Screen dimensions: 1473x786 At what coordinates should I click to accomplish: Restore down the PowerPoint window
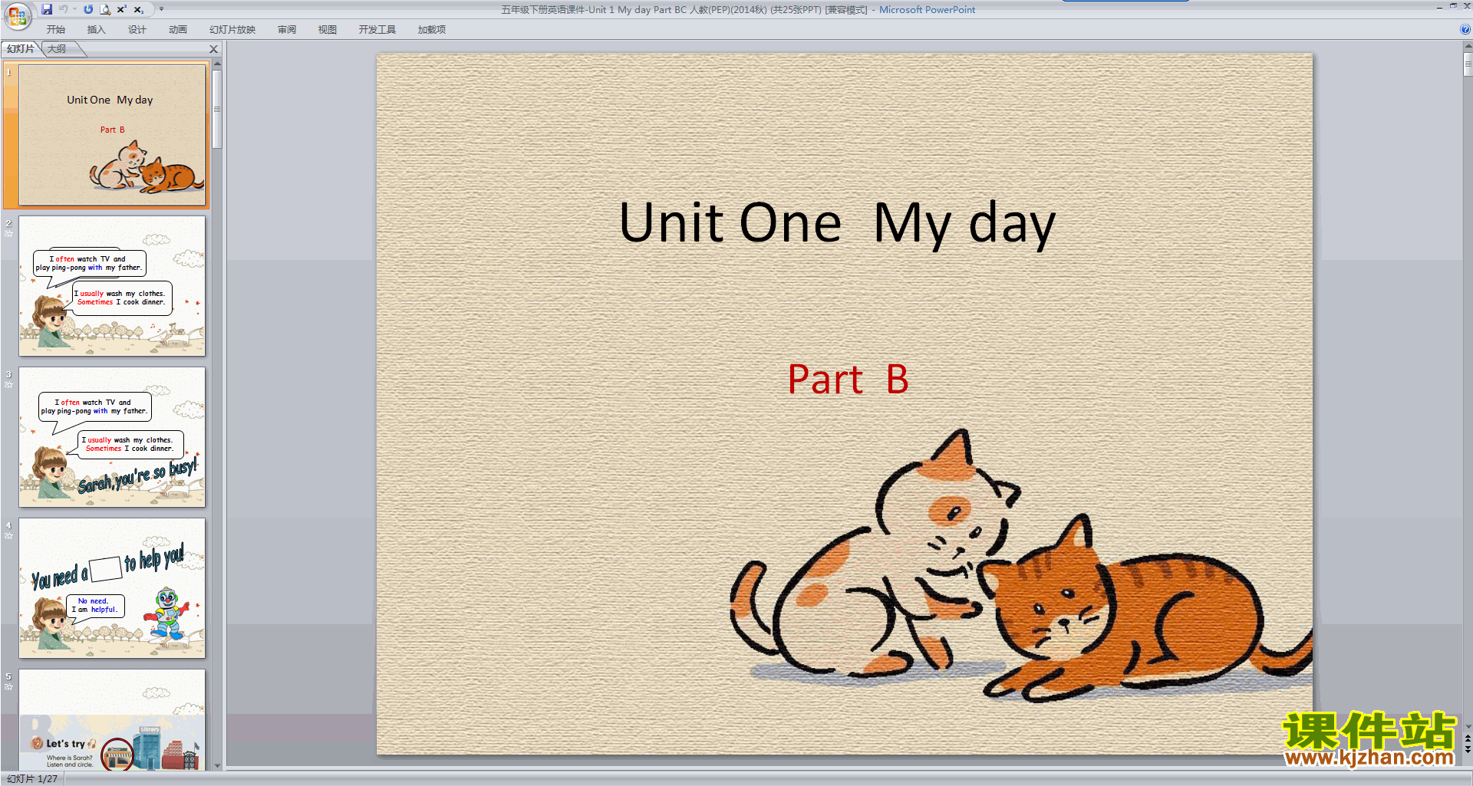1453,6
